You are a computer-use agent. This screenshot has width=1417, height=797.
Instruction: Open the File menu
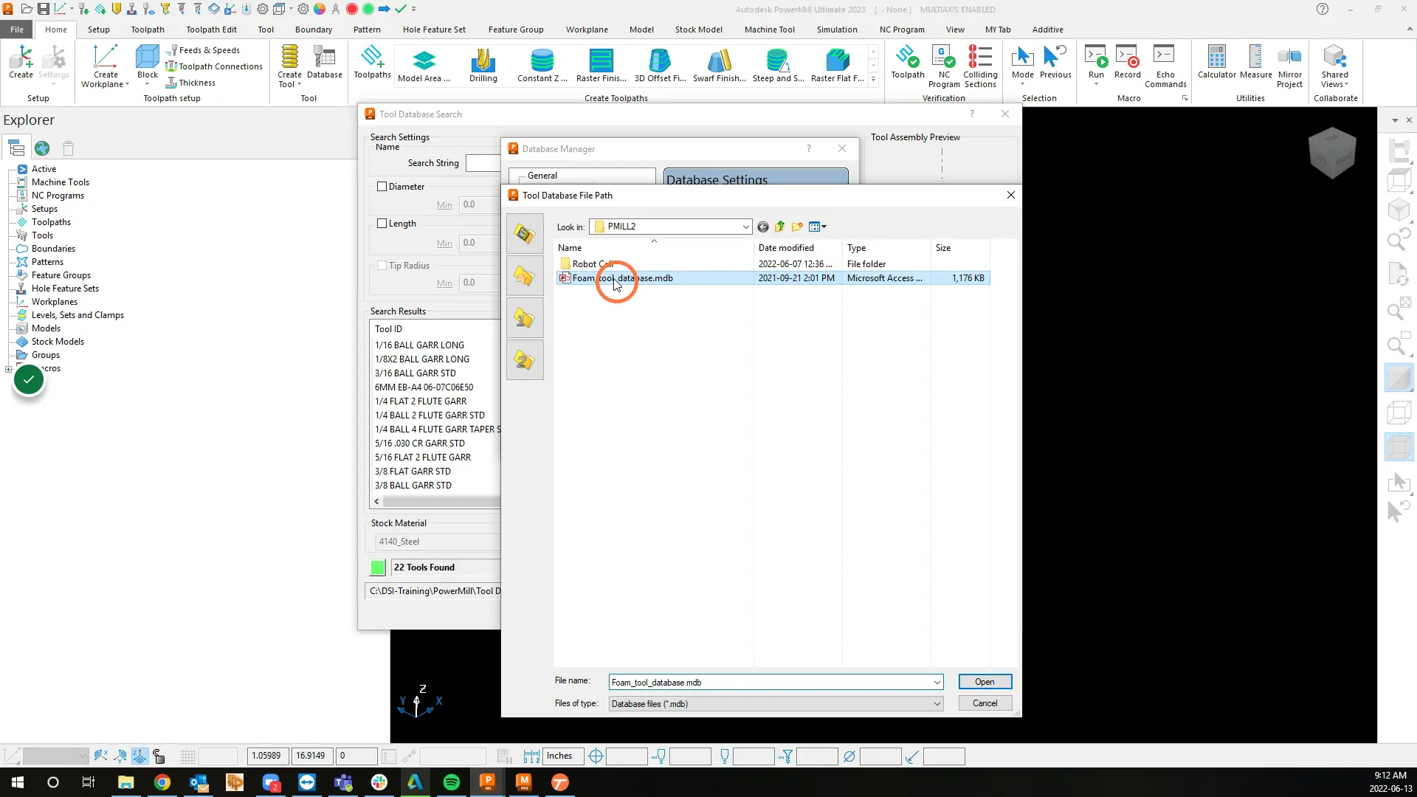coord(17,30)
